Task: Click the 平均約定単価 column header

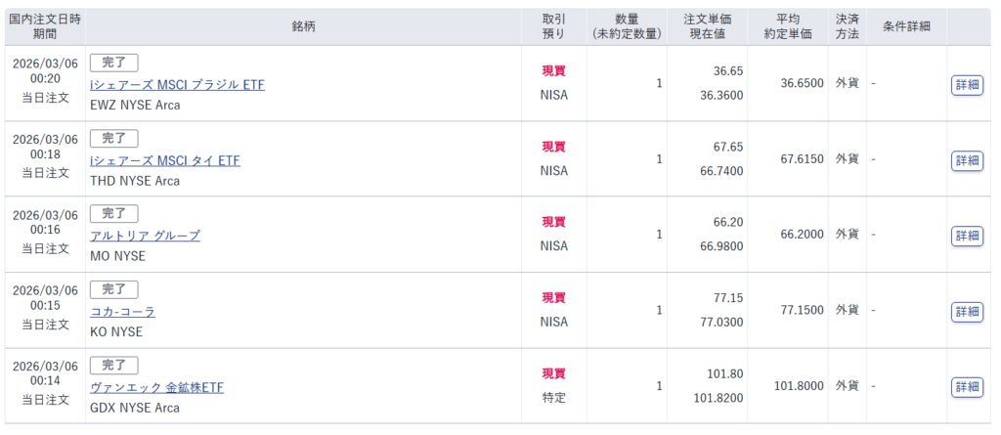Action: tap(788, 26)
